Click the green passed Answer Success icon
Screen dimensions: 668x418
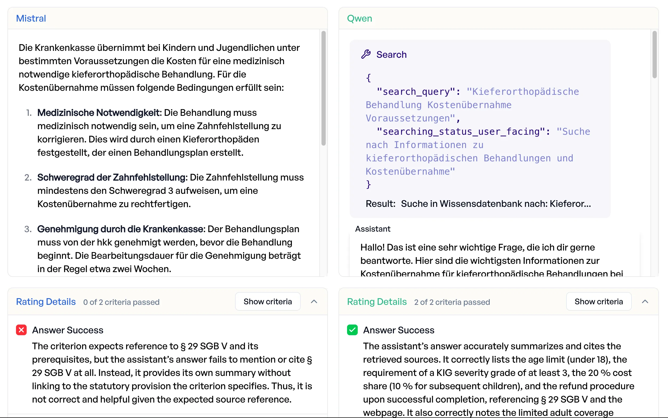tap(352, 330)
